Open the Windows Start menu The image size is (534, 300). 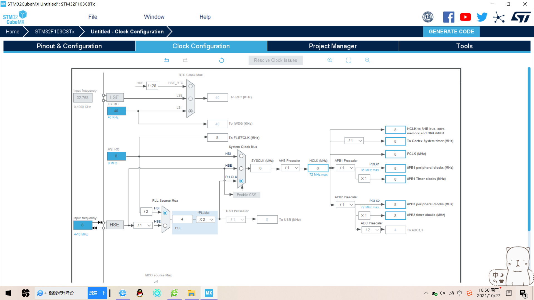pyautogui.click(x=8, y=293)
